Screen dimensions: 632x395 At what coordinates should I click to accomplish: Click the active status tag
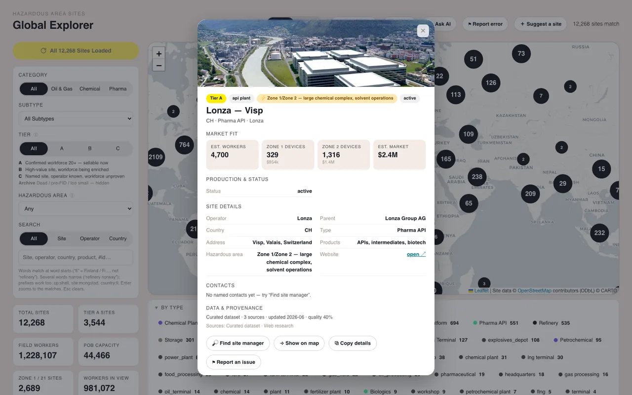[x=410, y=98]
